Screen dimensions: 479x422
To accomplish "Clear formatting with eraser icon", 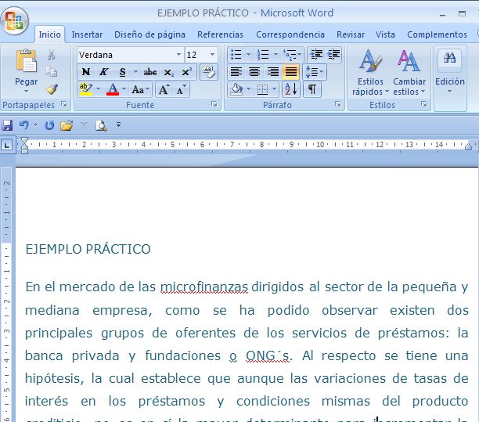I will pos(209,72).
